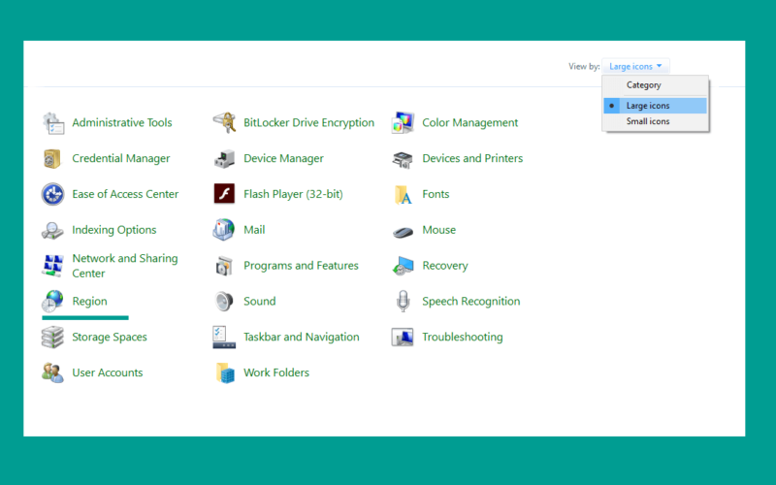The image size is (776, 485).
Task: Click the Speech Recognition link
Action: (x=471, y=302)
